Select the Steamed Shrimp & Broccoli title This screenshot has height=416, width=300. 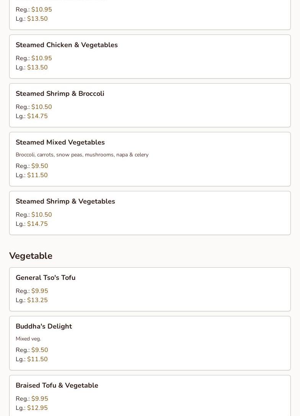tap(60, 94)
